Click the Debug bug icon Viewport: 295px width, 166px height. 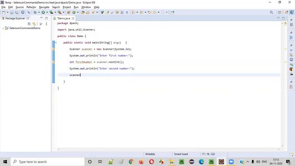[35, 12]
